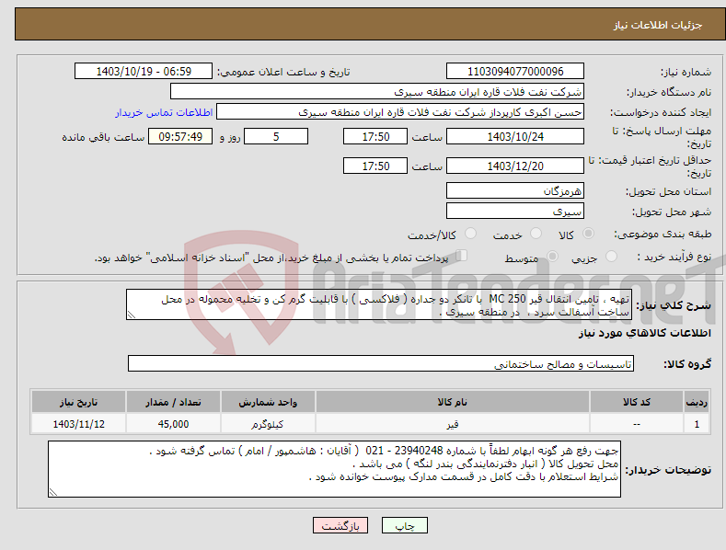This screenshot has width=726, height=550.
Task: Click the چاپ (print) button
Action: [404, 525]
